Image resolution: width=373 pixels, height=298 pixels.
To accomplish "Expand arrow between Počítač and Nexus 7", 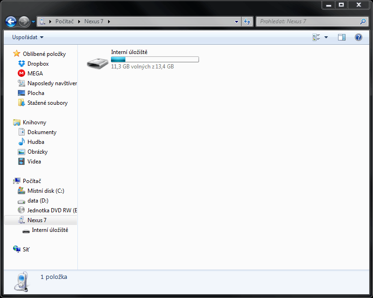I will [x=79, y=21].
